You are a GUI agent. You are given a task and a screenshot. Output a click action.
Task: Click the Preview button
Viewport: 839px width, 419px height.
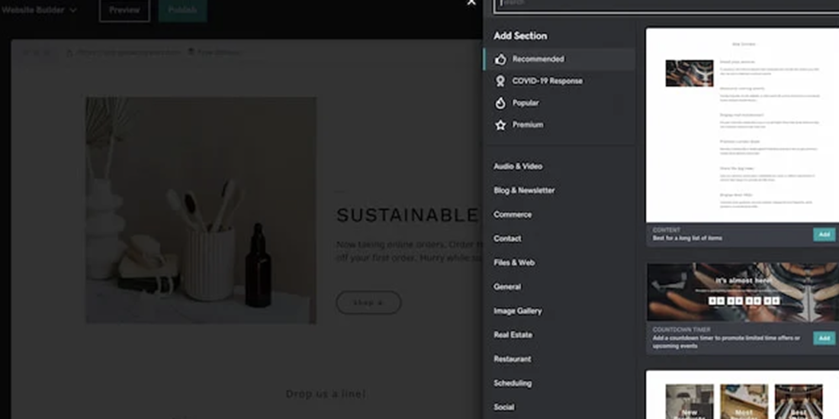[124, 10]
